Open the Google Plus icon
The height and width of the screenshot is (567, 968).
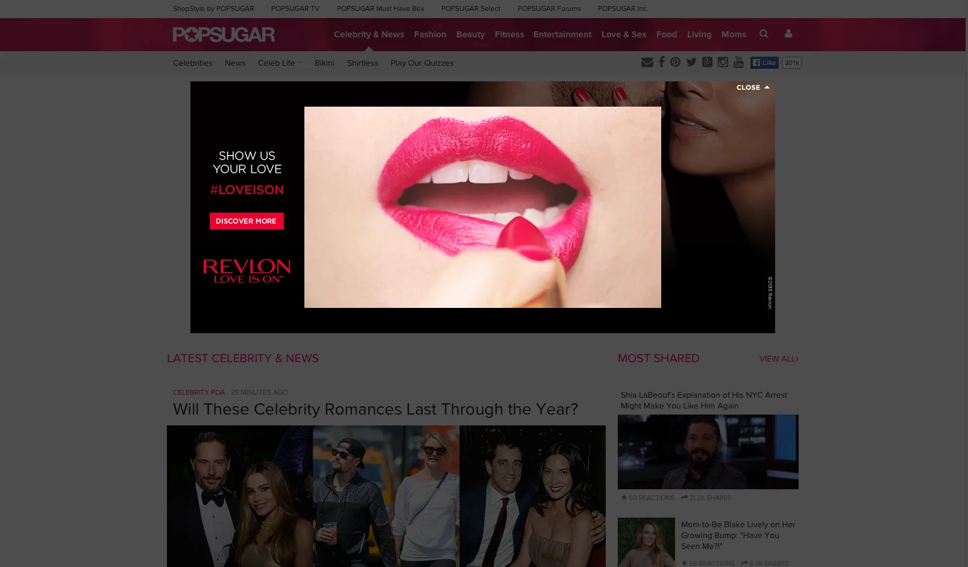pyautogui.click(x=707, y=62)
